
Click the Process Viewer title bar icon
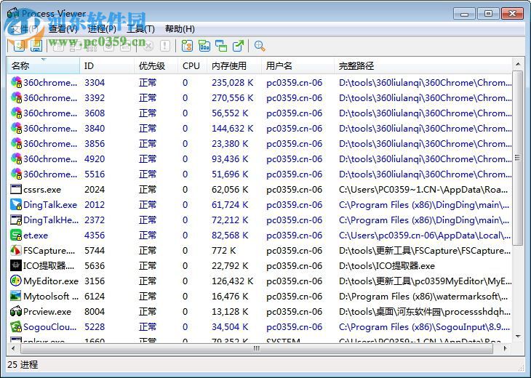pyautogui.click(x=13, y=14)
